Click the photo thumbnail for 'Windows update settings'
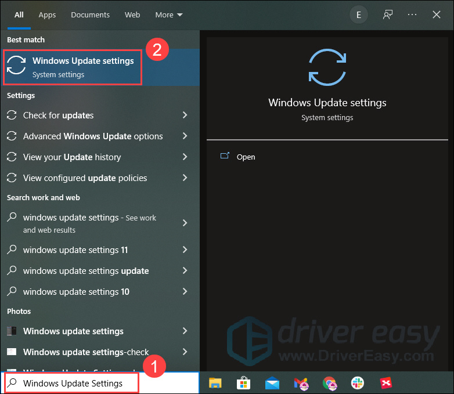Viewport: 454px width, 394px height. 12,331
